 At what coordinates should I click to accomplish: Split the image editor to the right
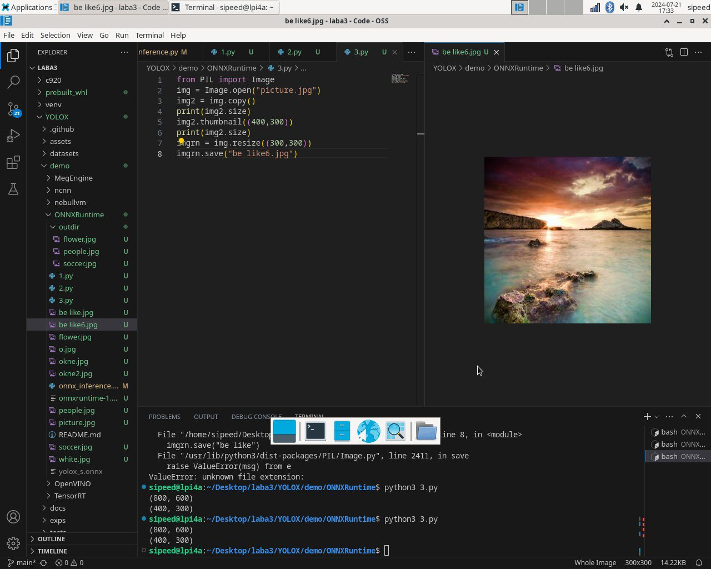[x=684, y=52]
